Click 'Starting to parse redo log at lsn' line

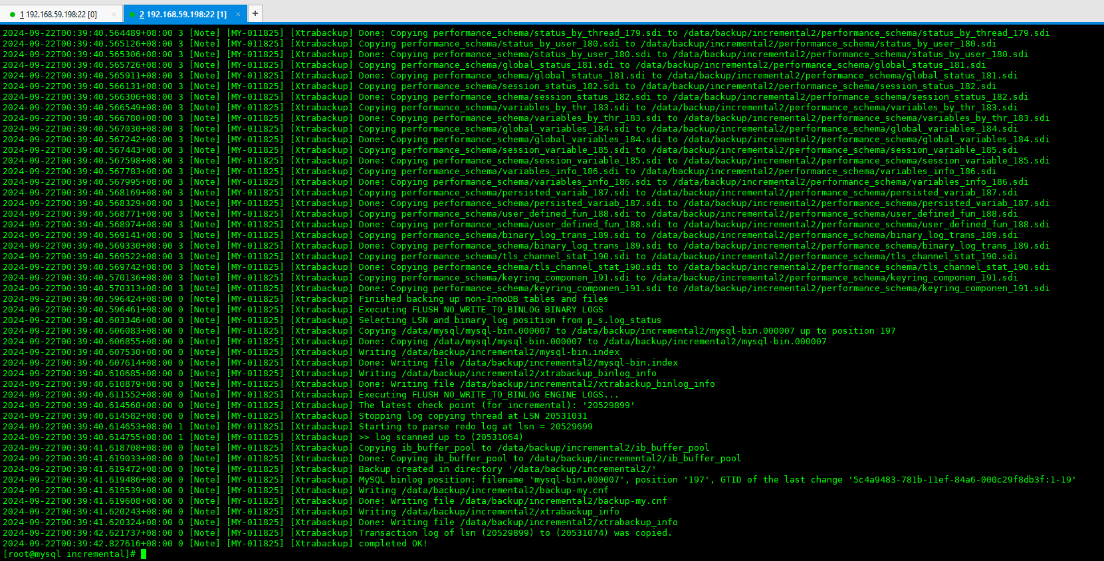(x=298, y=427)
